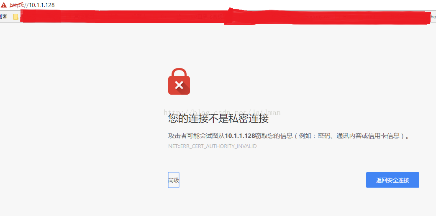This screenshot has width=436, height=216.
Task: Click the red redacted bookmarks bar
Action: pos(225,17)
